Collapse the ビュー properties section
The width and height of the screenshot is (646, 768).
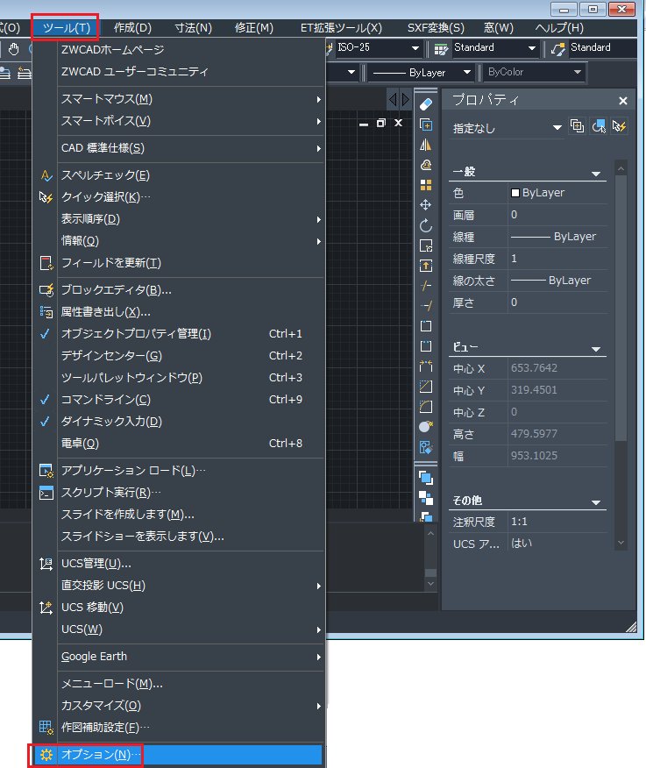point(596,349)
